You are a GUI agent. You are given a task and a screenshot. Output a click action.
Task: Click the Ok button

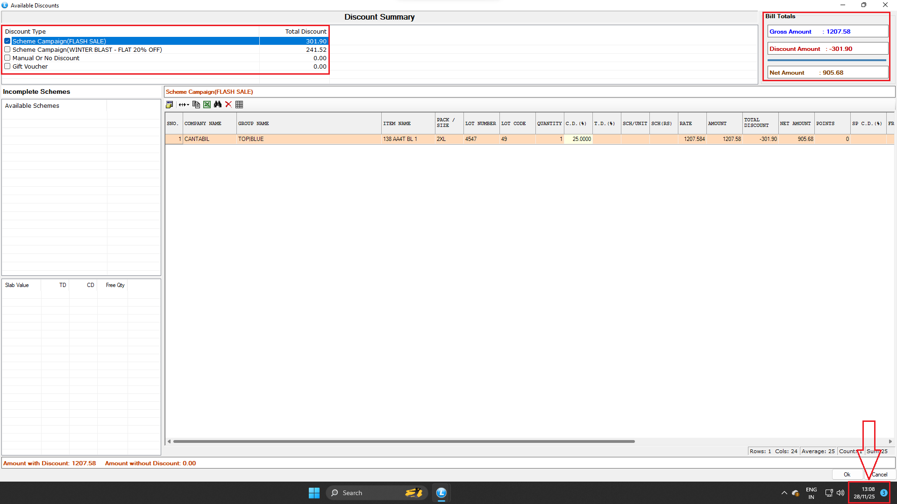tap(847, 475)
